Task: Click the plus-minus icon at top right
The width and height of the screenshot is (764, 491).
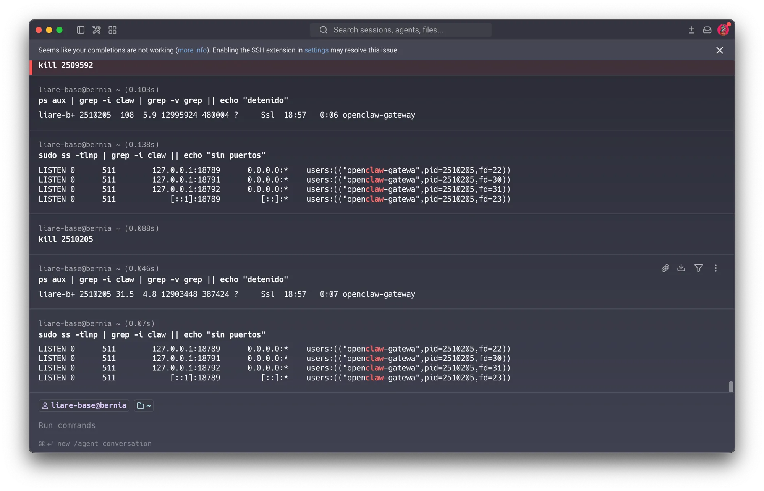Action: point(691,30)
